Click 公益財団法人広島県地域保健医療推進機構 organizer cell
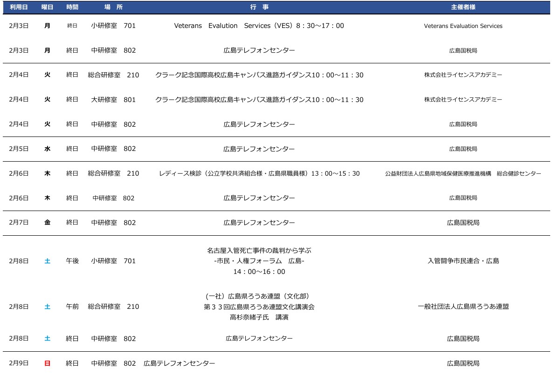Image resolution: width=553 pixels, height=389 pixels. coord(463,173)
